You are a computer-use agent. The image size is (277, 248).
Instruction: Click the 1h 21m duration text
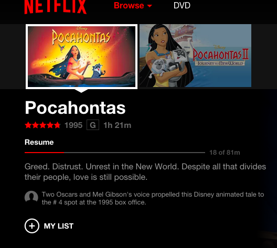[118, 125]
